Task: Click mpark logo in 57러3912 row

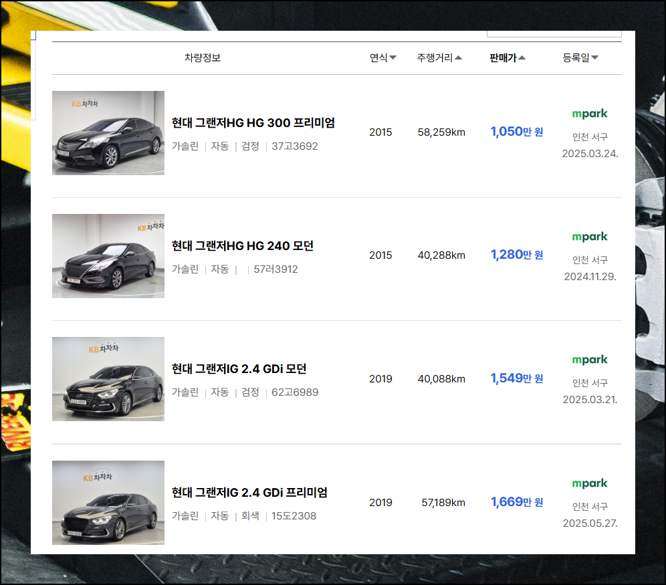Action: (590, 237)
